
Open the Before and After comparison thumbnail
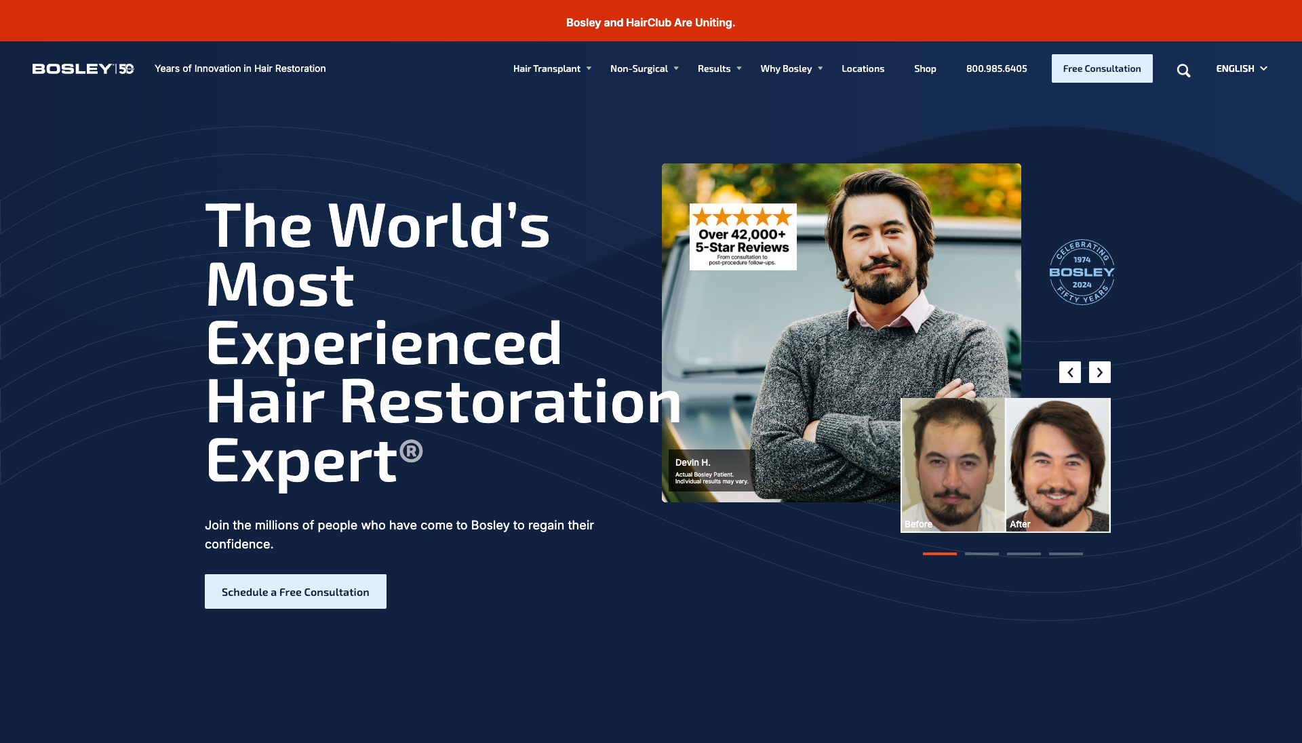click(1006, 465)
